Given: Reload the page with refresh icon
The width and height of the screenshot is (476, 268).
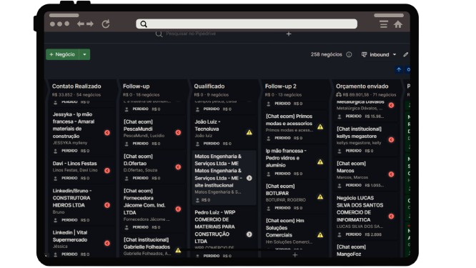Looking at the screenshot, I should coord(106,24).
